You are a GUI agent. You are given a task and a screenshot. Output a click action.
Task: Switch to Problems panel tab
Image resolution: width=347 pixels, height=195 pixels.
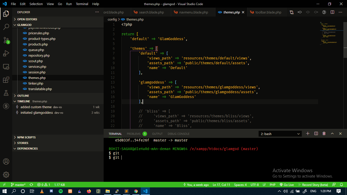137,134
